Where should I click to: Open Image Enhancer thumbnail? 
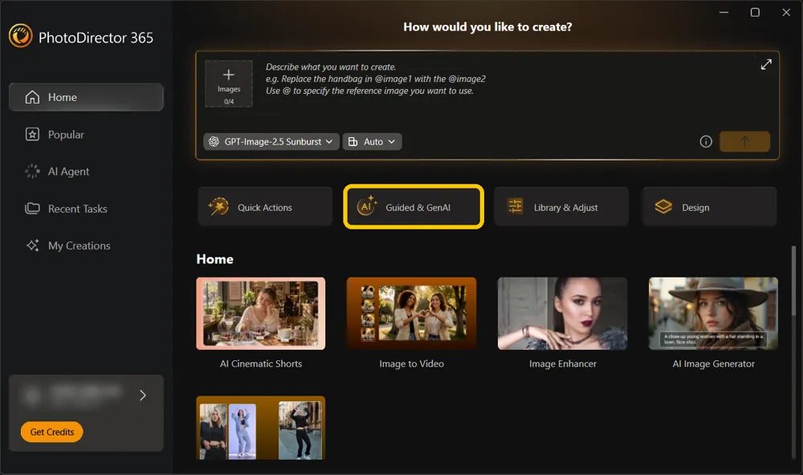[562, 314]
